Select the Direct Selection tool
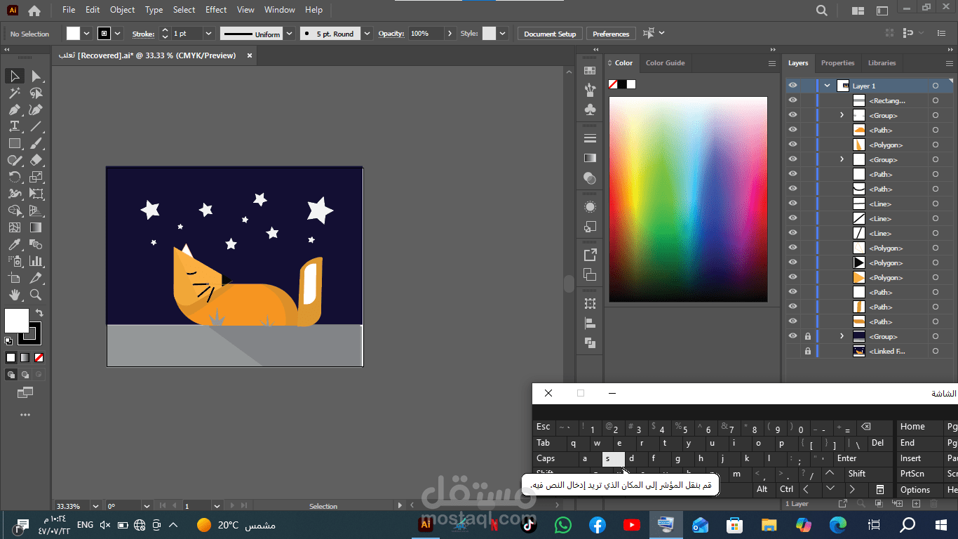 (x=36, y=76)
